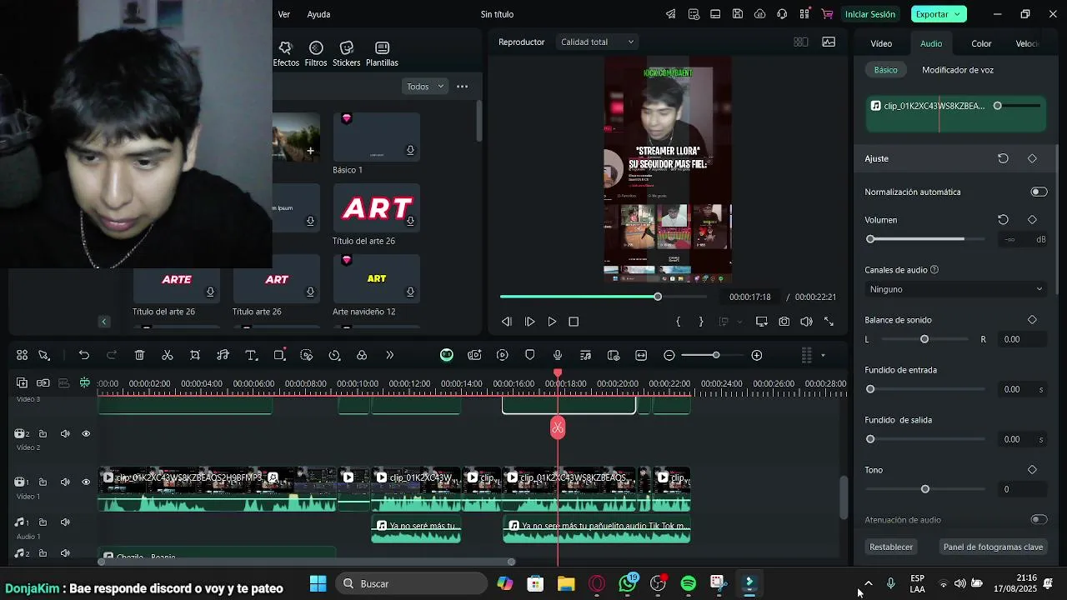Open Panel de fotogramas clave
Image resolution: width=1067 pixels, height=600 pixels.
993,547
